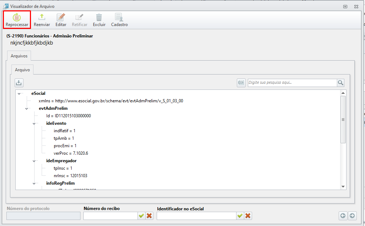Confirm the Identificador no eSocial value
The image size is (365, 226).
(240, 216)
